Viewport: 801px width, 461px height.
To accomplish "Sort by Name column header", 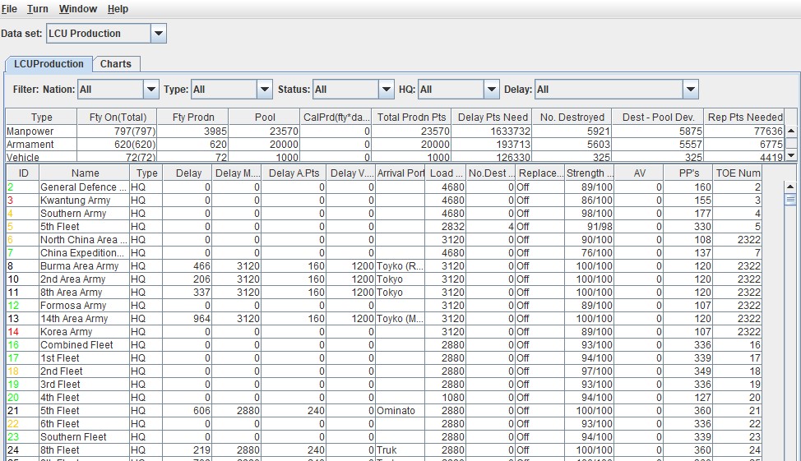I will coord(85,173).
